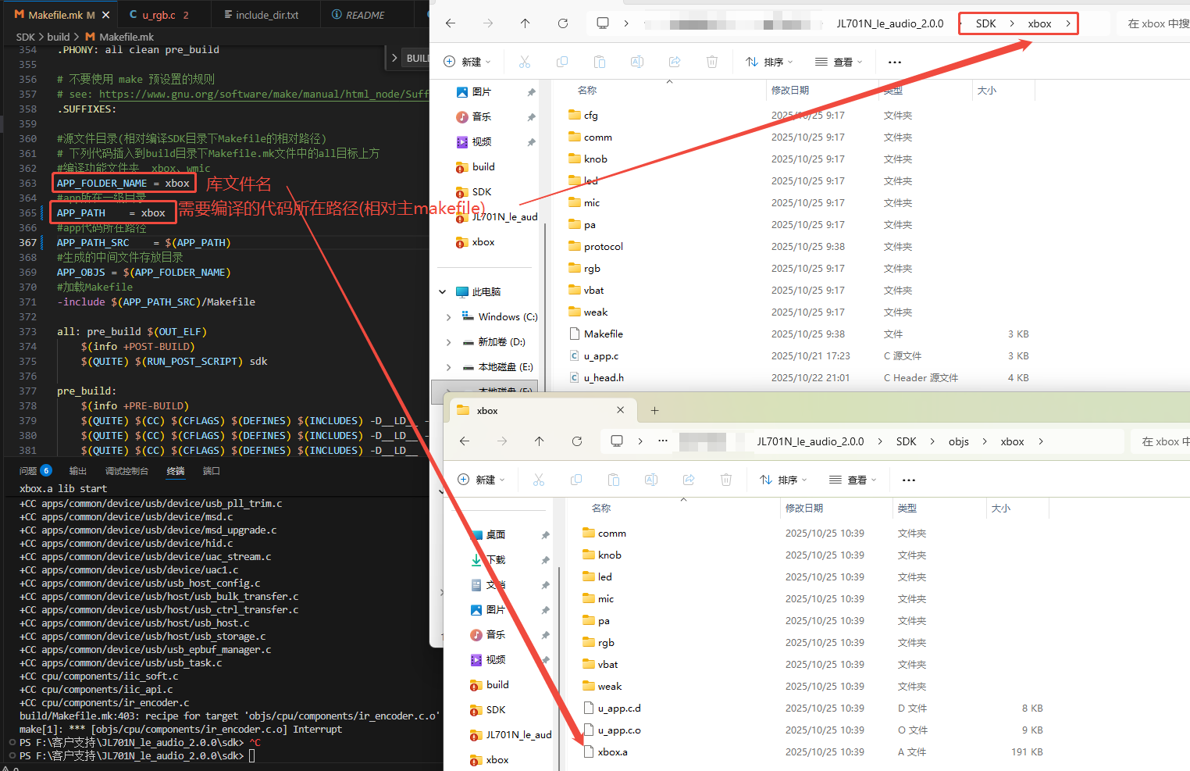Image resolution: width=1190 pixels, height=771 pixels.
Task: Open the three-dot more menu in the upper Explorer toolbar
Action: pyautogui.click(x=895, y=62)
